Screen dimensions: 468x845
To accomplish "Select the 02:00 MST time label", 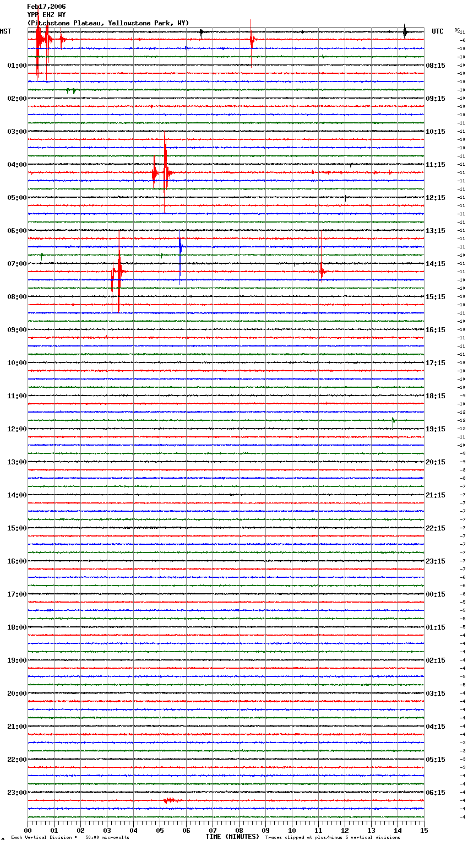I will 17,99.
